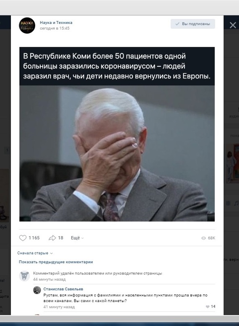Like Станислав Савельев's comment heart
The height and width of the screenshot is (326, 239).
pos(208,307)
